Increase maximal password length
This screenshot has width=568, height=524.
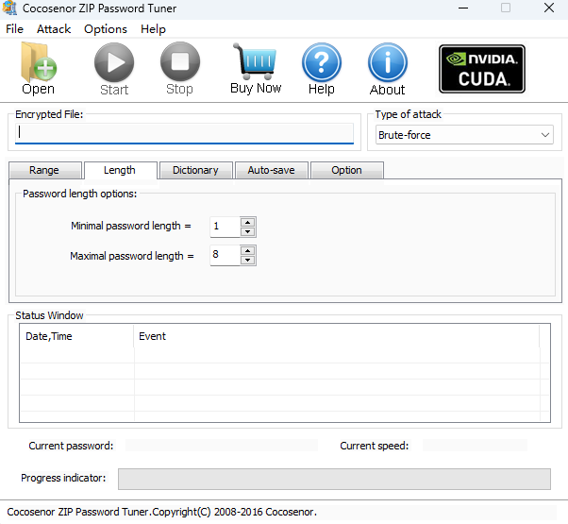pos(248,250)
